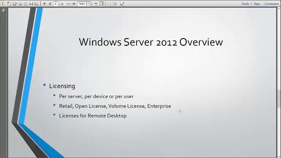Zoom in with the plus button
Image resolution: width=281 pixels, height=158 pixels.
(74, 4)
